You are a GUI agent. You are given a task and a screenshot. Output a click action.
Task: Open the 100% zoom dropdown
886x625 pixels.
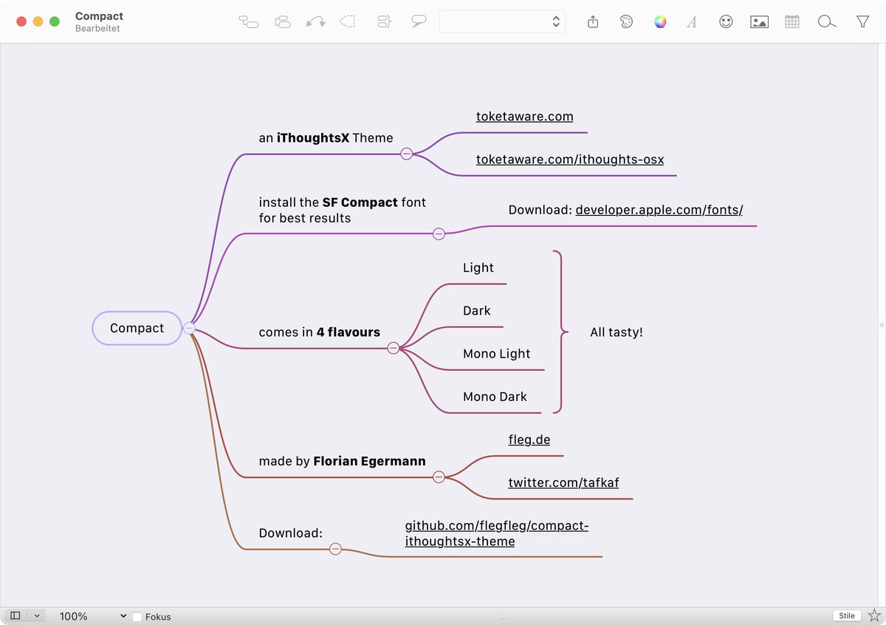pos(93,616)
